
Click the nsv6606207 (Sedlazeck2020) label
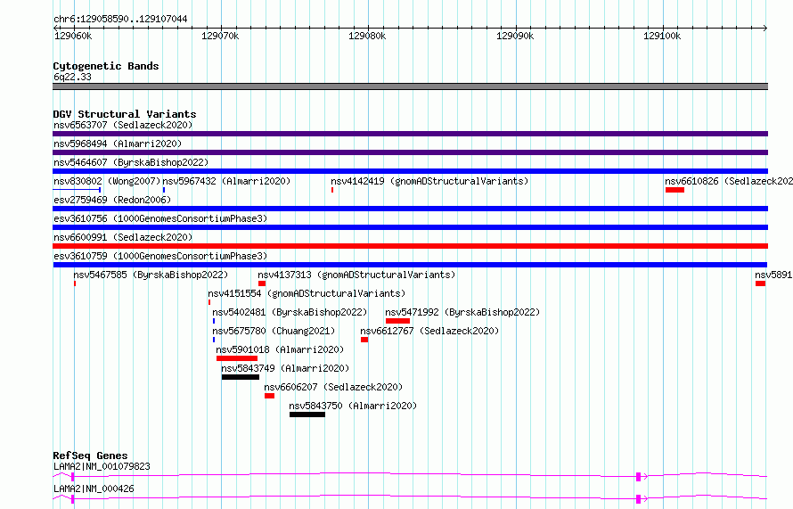[x=333, y=387]
